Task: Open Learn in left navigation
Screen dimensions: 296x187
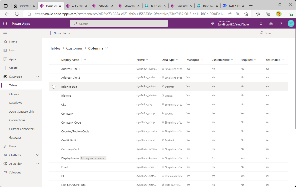Action: point(13,50)
